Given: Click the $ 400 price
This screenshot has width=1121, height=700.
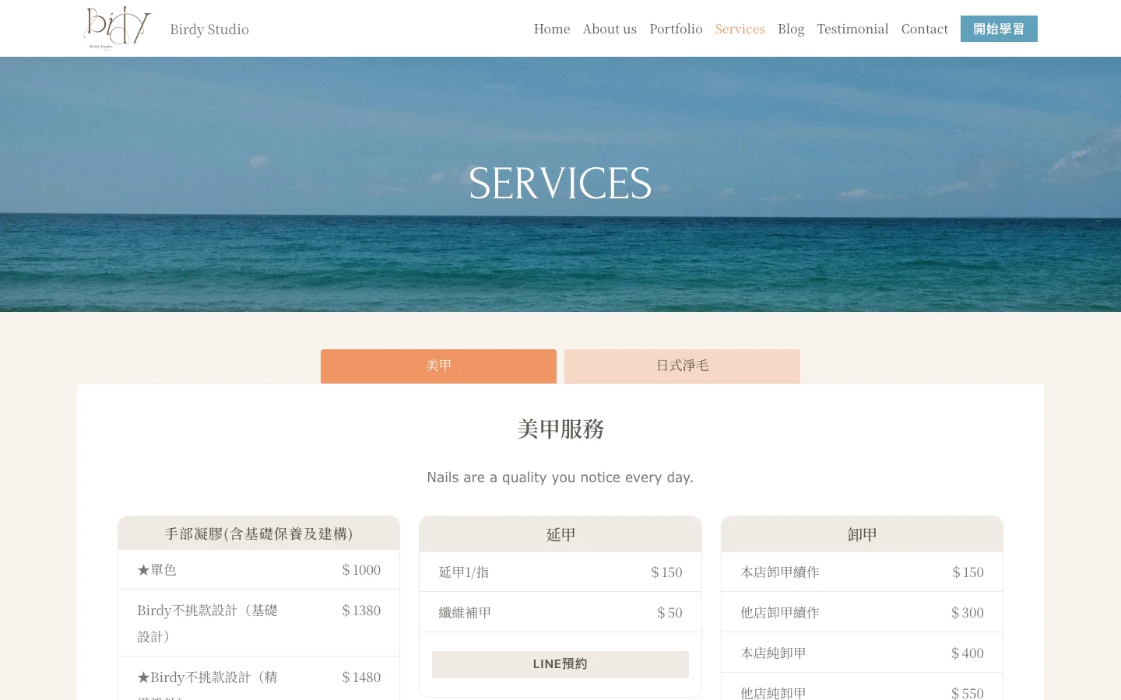Looking at the screenshot, I should pos(968,653).
